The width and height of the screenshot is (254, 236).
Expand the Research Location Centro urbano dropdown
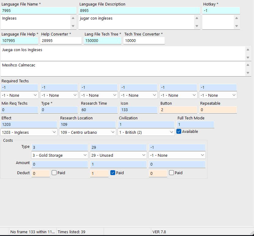pyautogui.click(x=87, y=132)
